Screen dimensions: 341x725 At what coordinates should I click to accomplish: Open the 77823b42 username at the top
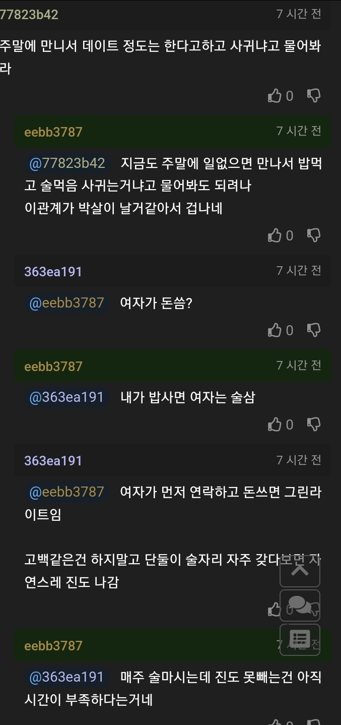click(29, 15)
